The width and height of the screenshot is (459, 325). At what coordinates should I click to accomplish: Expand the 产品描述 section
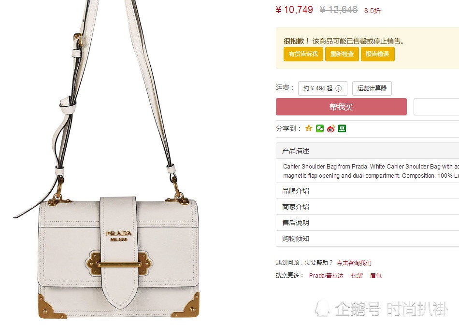(x=367, y=151)
